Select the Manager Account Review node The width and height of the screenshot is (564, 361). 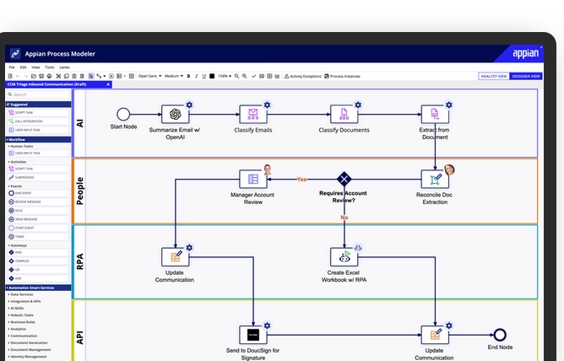[252, 179]
